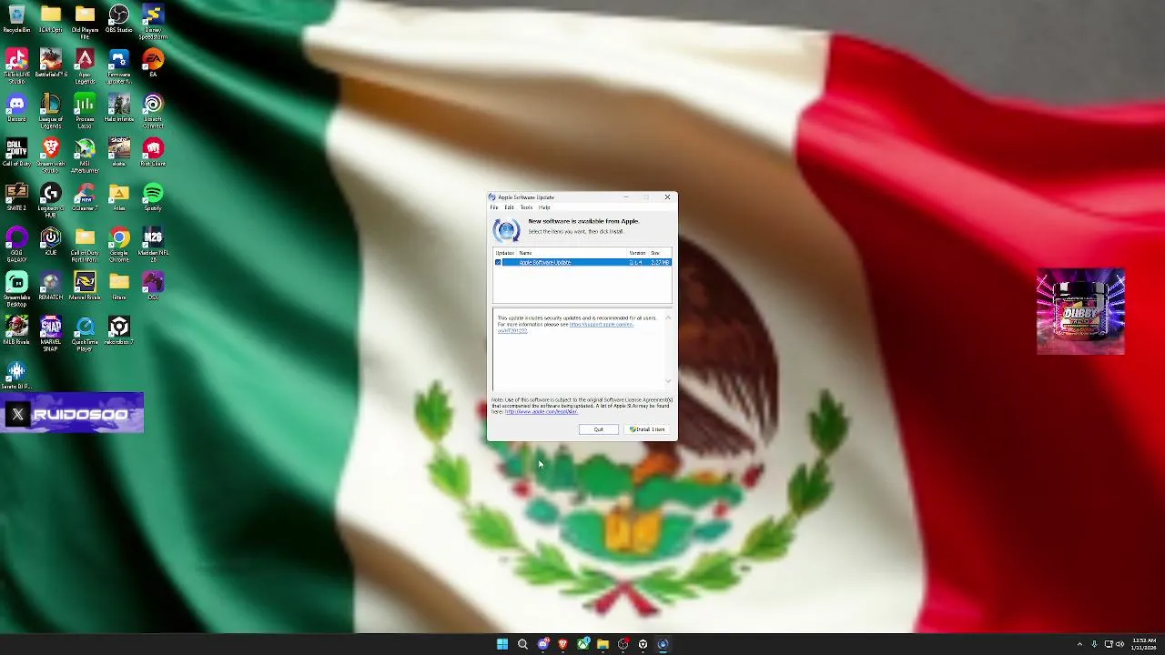Viewport: 1165px width, 655px height.
Task: Open Streamlabs Desktop shortcut
Action: coord(16,288)
